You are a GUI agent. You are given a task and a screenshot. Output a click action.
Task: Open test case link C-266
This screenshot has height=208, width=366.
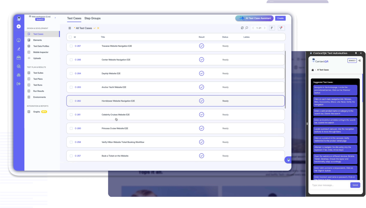pyautogui.click(x=78, y=60)
